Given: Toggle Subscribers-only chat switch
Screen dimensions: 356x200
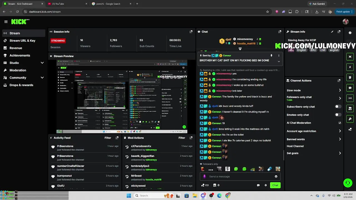Looking at the screenshot, I should click(x=338, y=107).
